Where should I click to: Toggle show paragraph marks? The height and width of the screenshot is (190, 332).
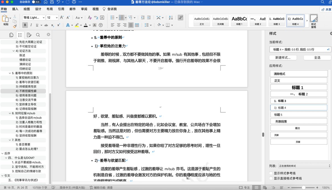(x=180, y=17)
